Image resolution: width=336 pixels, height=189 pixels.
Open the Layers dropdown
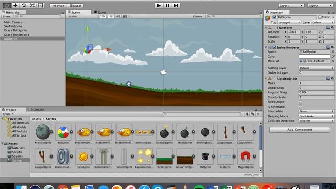291,6
